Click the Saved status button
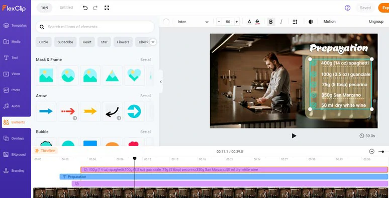This screenshot has width=389, height=198. pyautogui.click(x=365, y=8)
